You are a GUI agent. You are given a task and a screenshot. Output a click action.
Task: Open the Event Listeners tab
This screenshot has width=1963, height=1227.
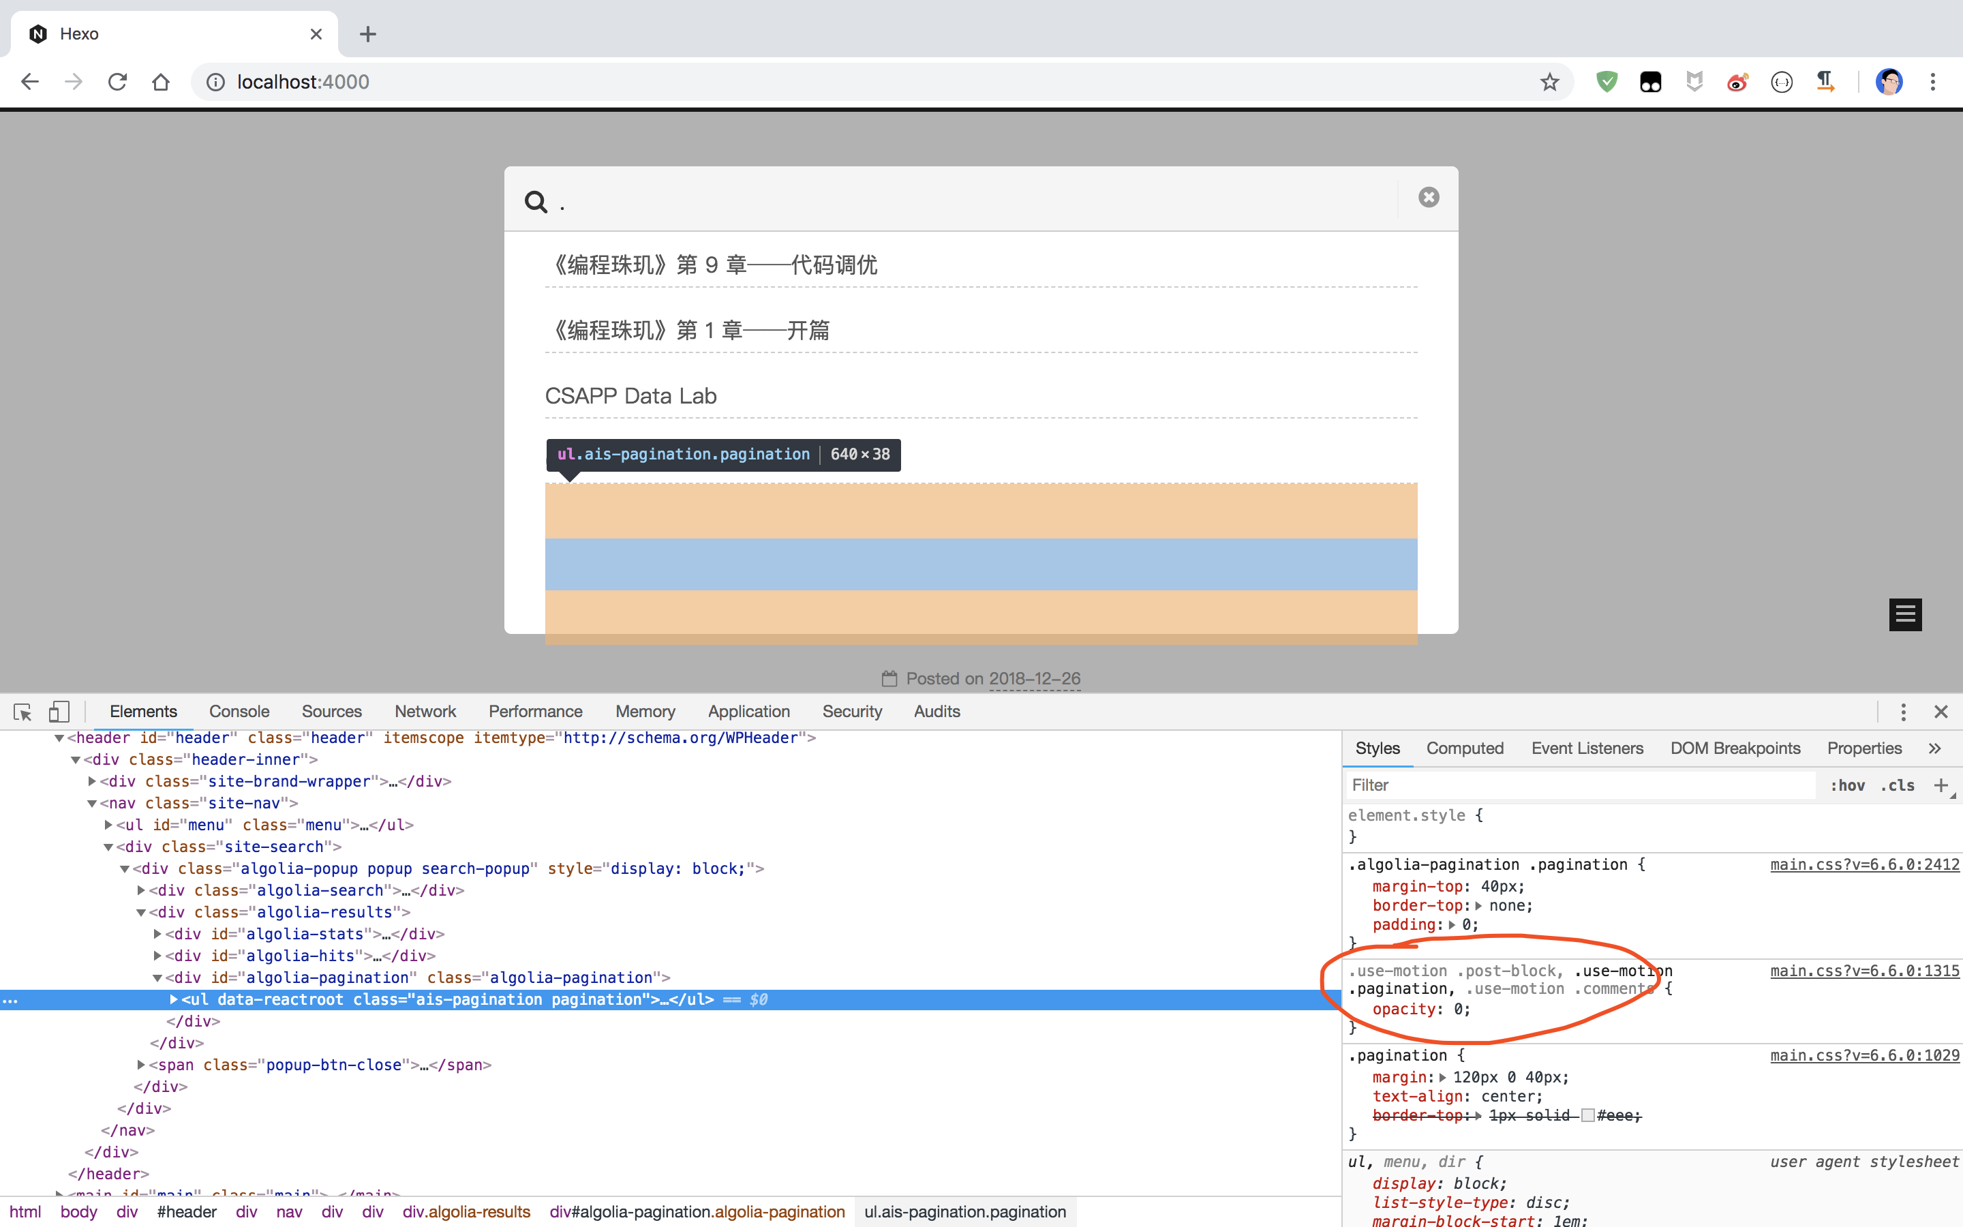1587,748
